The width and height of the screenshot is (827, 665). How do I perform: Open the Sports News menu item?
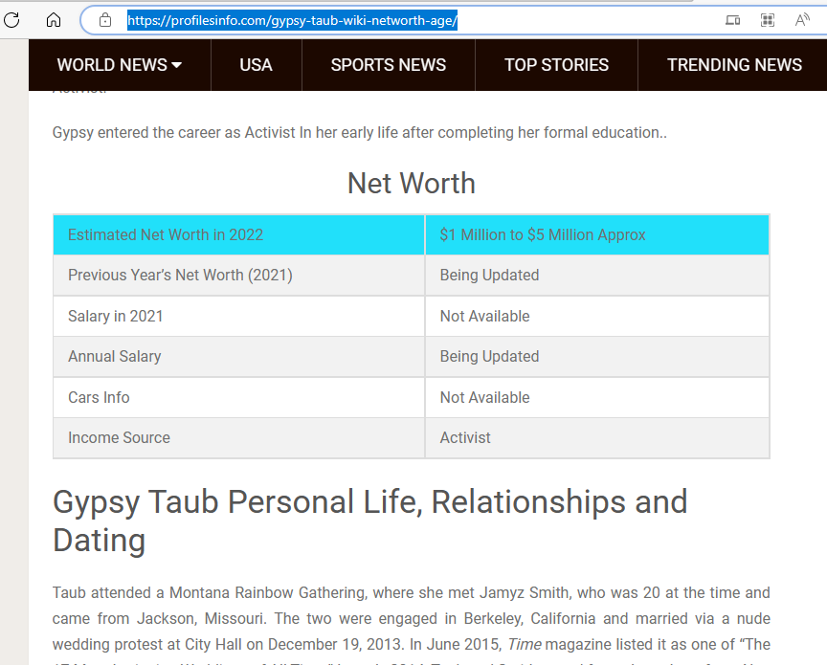point(389,65)
